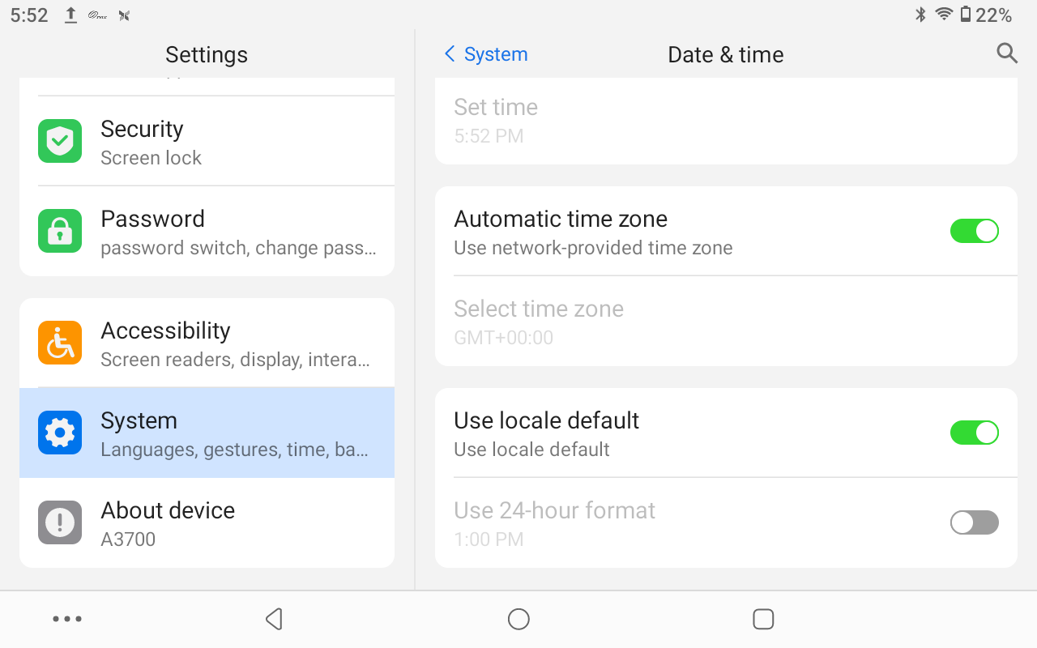Disable the Automatic time zone switch
The height and width of the screenshot is (648, 1037).
974,232
